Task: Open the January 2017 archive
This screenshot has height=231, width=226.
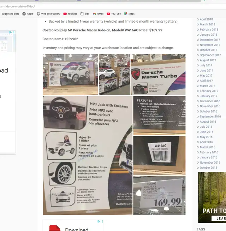Action: pyautogui.click(x=208, y=96)
